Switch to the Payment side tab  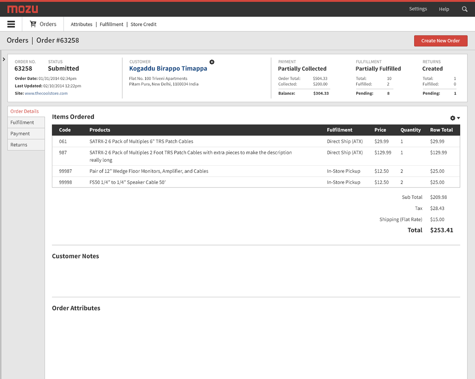click(26, 134)
